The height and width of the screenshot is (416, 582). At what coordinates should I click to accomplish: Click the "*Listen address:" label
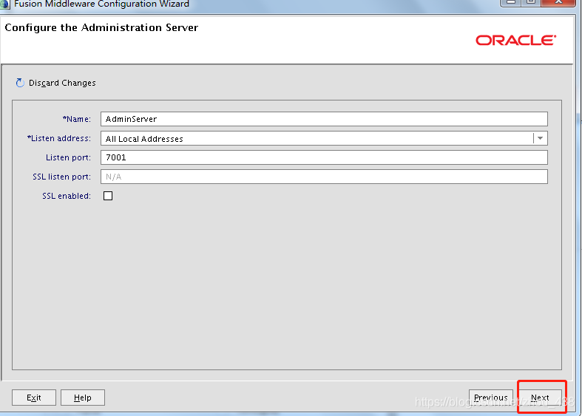coord(59,138)
